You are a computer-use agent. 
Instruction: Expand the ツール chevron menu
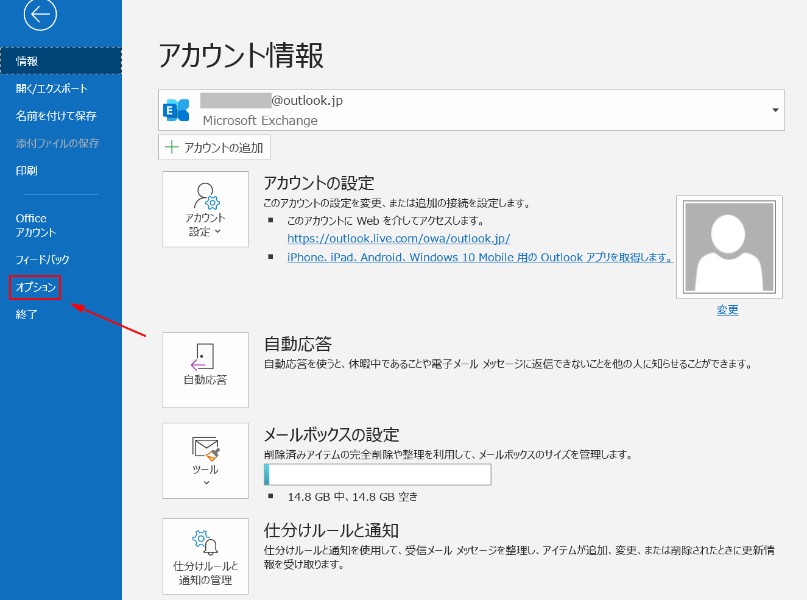point(206,483)
